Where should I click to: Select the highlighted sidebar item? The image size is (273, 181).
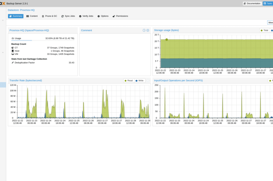(x=3, y=85)
